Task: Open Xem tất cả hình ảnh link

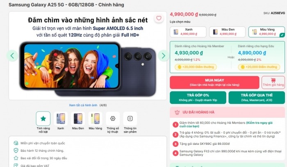Action: (83, 105)
